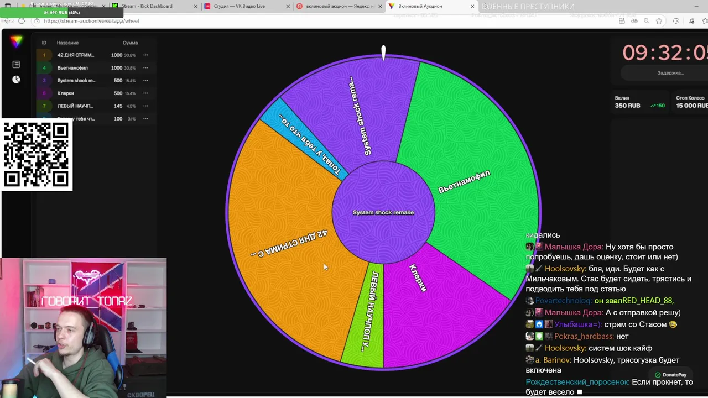This screenshot has height=398, width=708.
Task: Click the DonatePay badge in chat
Action: 671,375
